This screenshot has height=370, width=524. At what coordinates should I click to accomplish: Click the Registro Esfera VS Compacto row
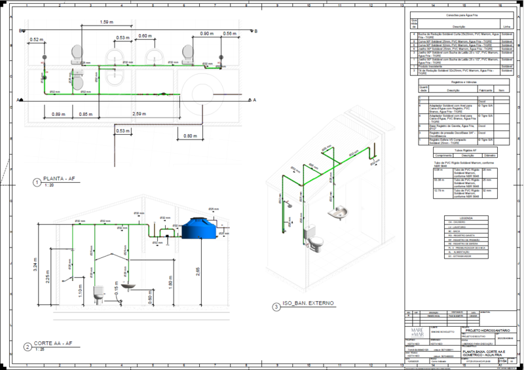(464, 141)
